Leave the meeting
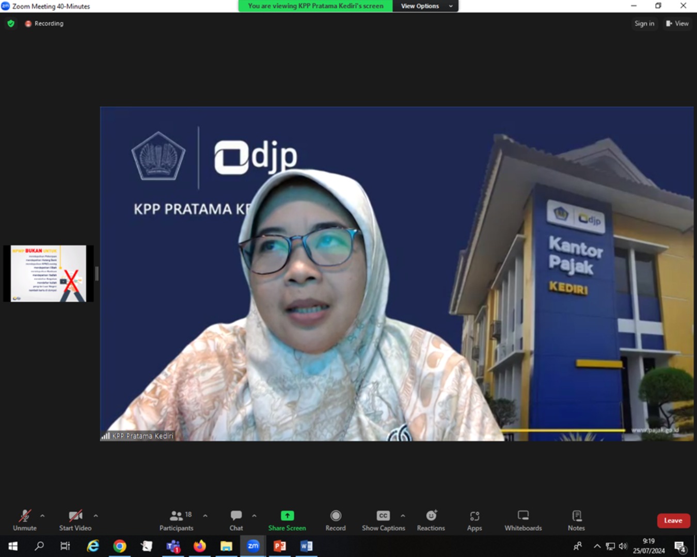Image resolution: width=697 pixels, height=557 pixels. 673,520
